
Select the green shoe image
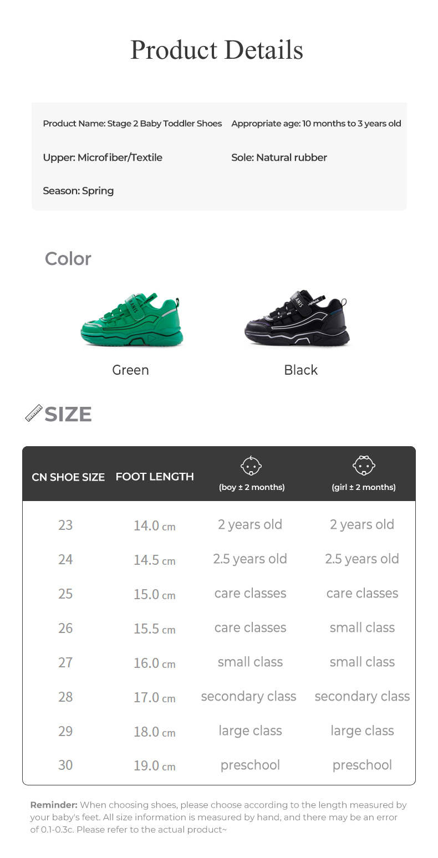coord(131,320)
